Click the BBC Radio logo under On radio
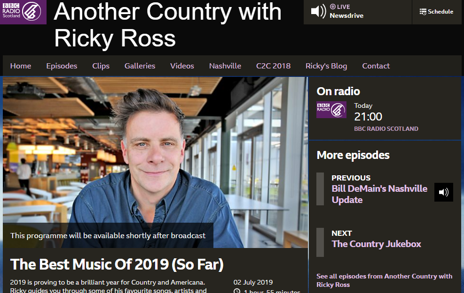This screenshot has height=293, width=464. pyautogui.click(x=331, y=110)
